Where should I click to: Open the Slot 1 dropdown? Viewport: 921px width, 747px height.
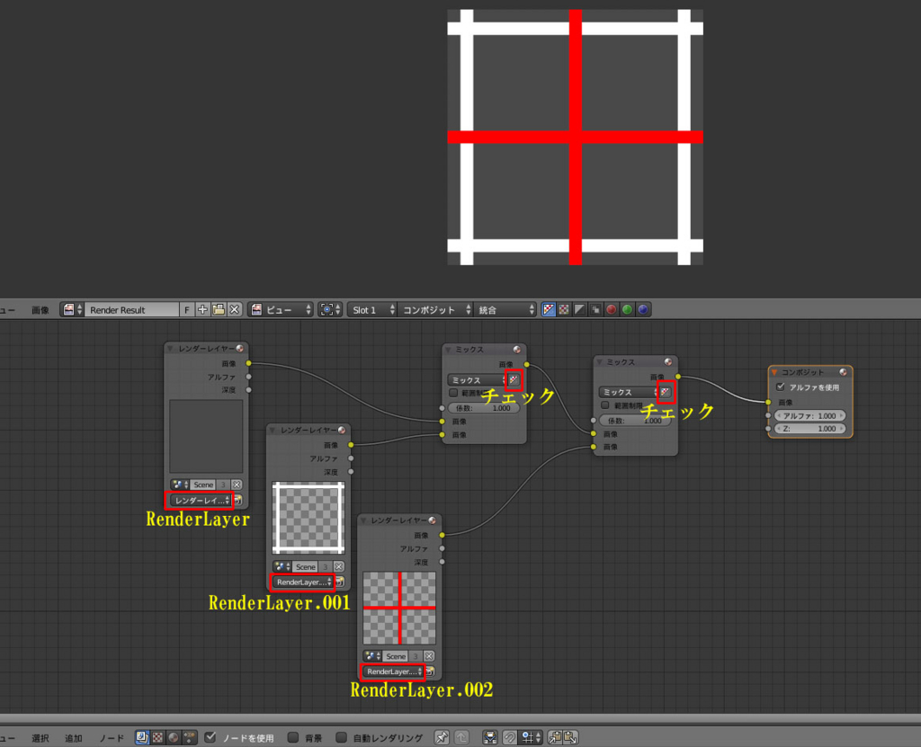[x=372, y=309]
